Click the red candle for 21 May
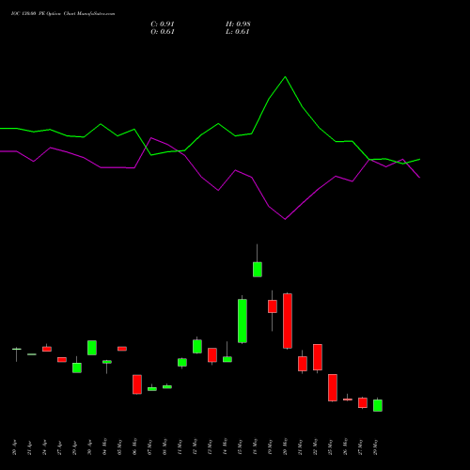Viewport: 470px width, 470px height. click(303, 364)
